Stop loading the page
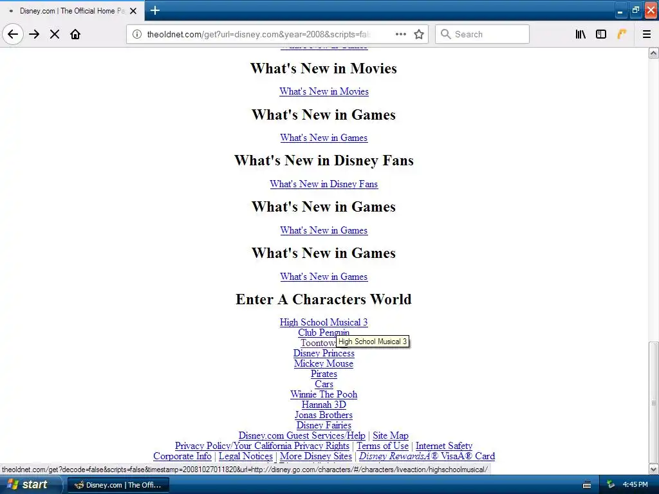Viewport: 659px width, 494px height. (55, 34)
